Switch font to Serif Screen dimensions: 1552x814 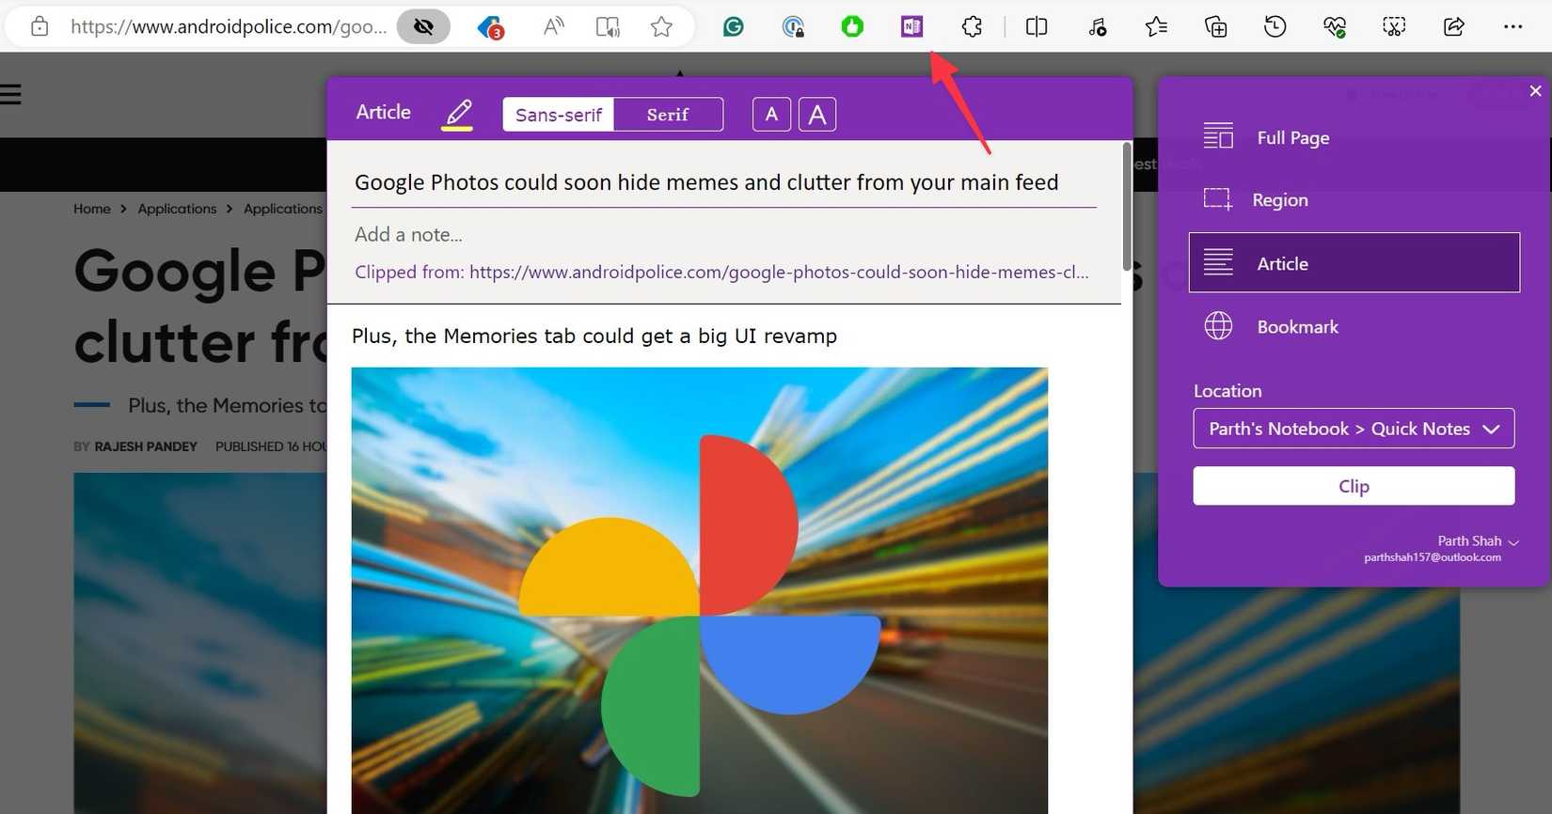(668, 115)
